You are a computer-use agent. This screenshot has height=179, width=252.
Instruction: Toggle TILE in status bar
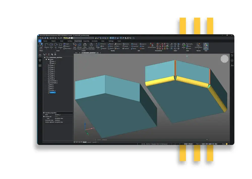click(198, 144)
